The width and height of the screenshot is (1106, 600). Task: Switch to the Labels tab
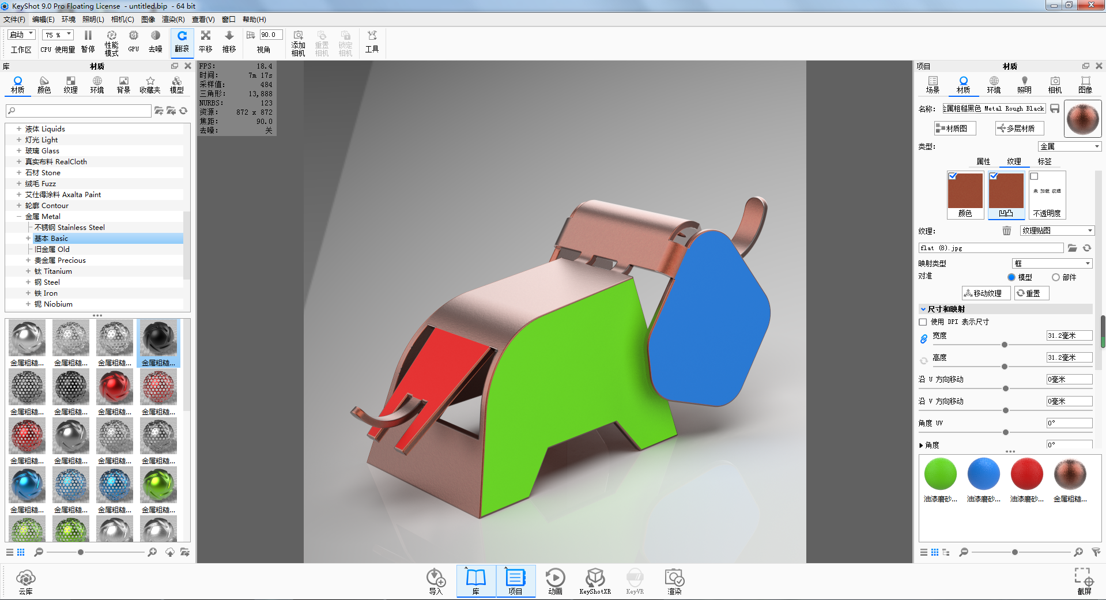[x=1044, y=162]
